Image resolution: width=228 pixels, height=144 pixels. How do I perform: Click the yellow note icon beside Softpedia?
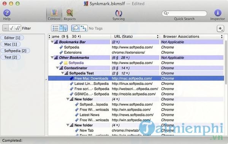(66, 63)
